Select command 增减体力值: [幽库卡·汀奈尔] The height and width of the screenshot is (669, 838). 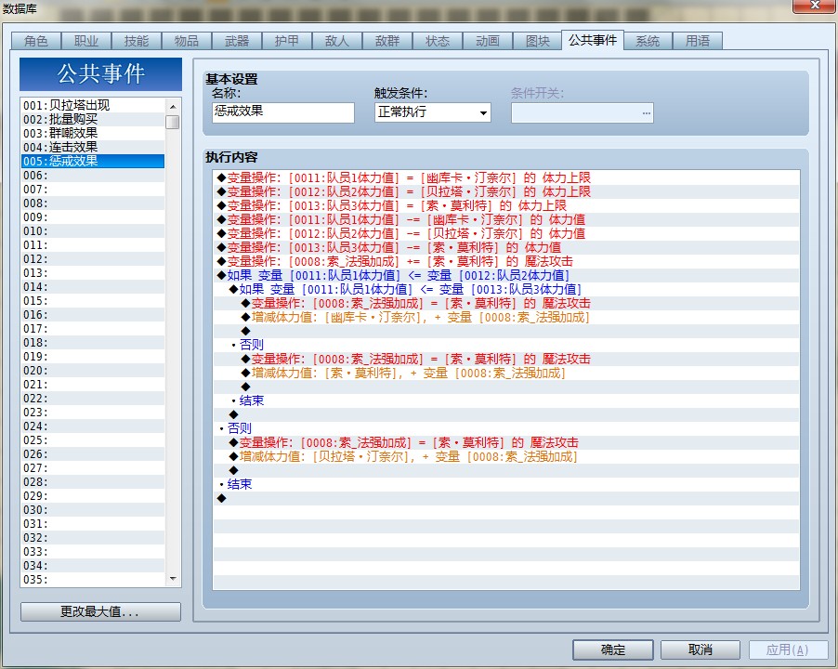(x=506, y=317)
